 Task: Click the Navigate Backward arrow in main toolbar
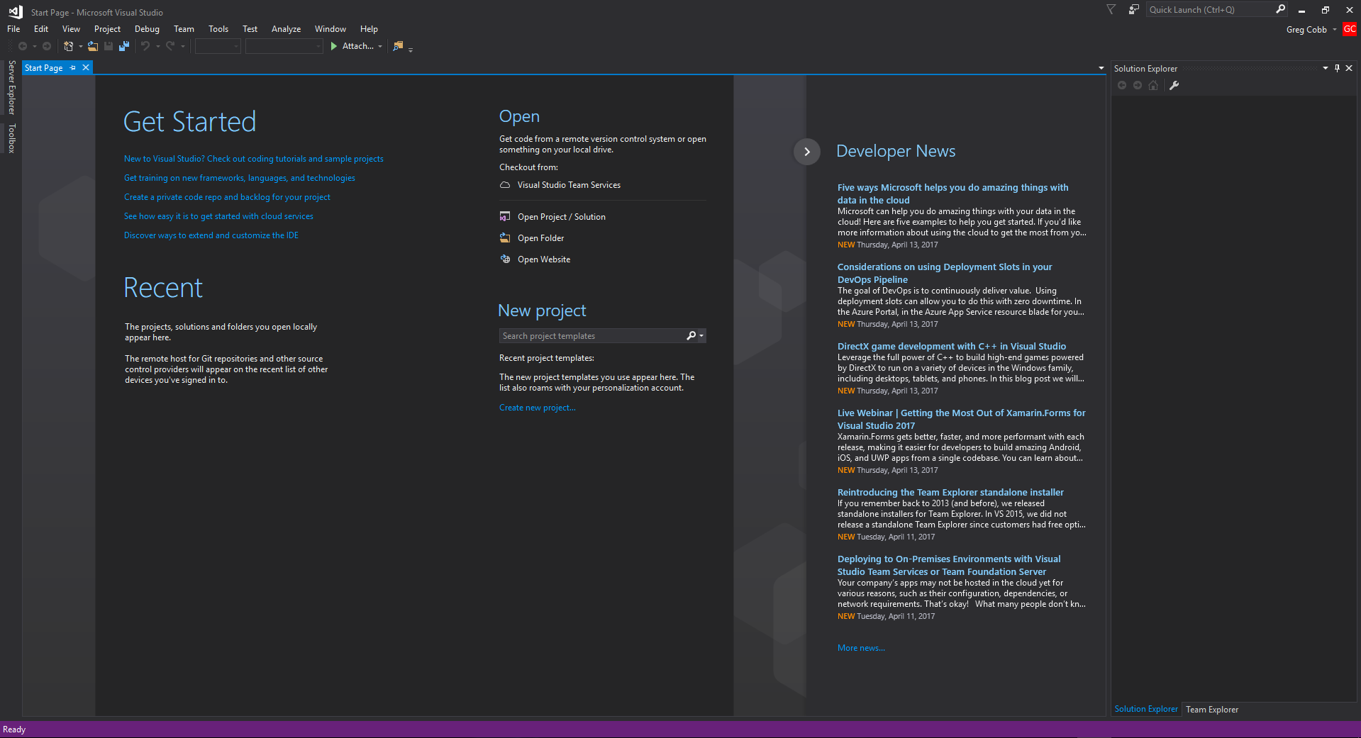point(23,46)
